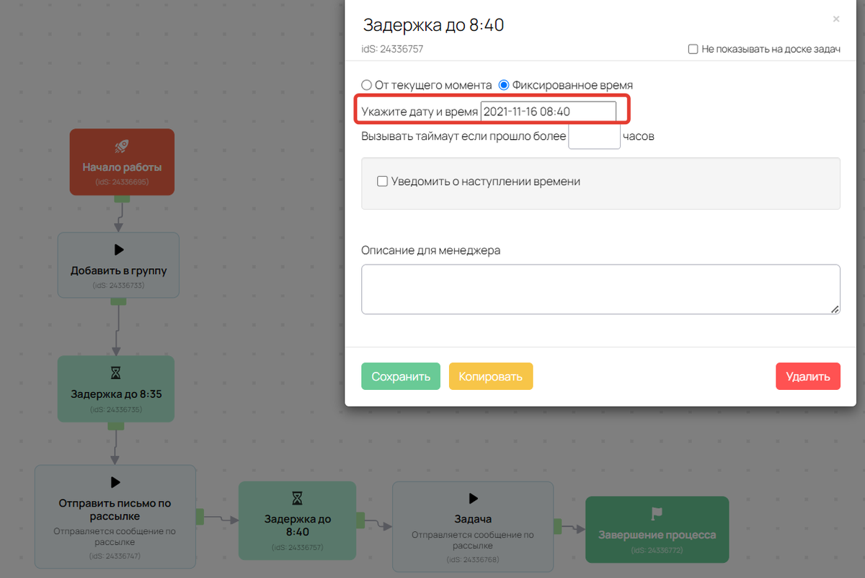
Task: Click the flag icon on Завершение процесса
Action: tap(657, 512)
